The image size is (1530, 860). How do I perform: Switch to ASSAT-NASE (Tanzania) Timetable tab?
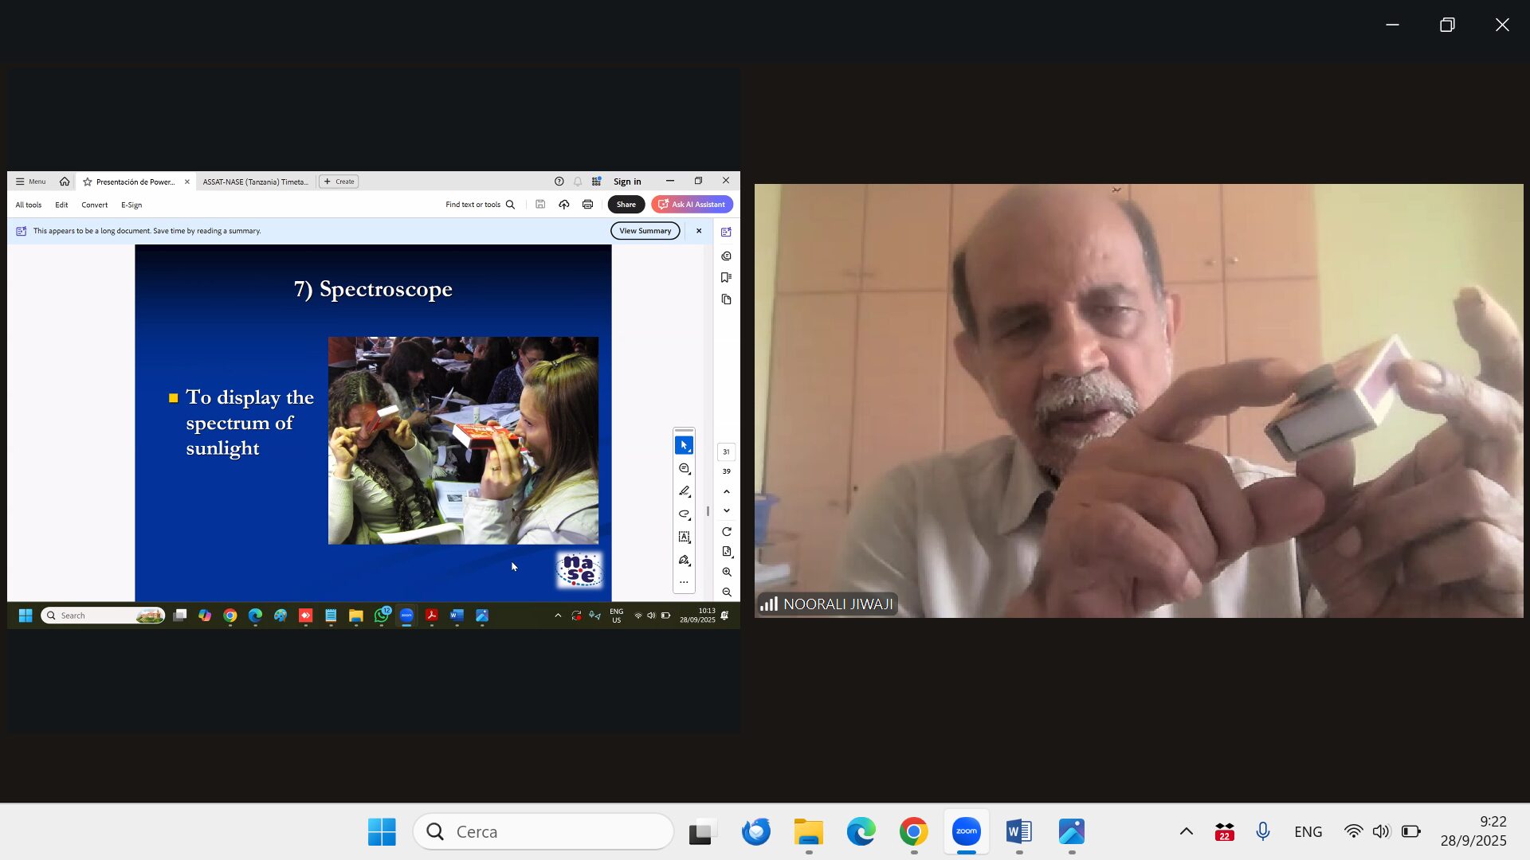tap(255, 182)
